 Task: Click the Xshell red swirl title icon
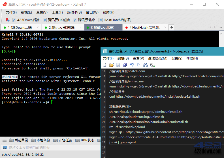point(5,4)
